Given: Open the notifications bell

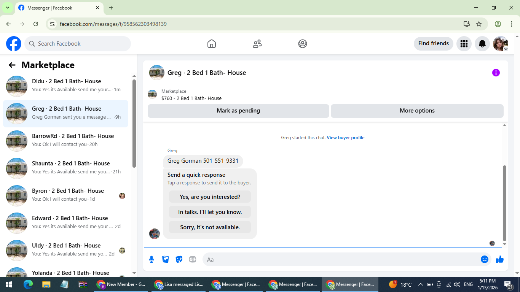Looking at the screenshot, I should pyautogui.click(x=482, y=44).
